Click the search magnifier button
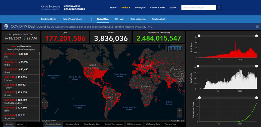 [219, 7]
